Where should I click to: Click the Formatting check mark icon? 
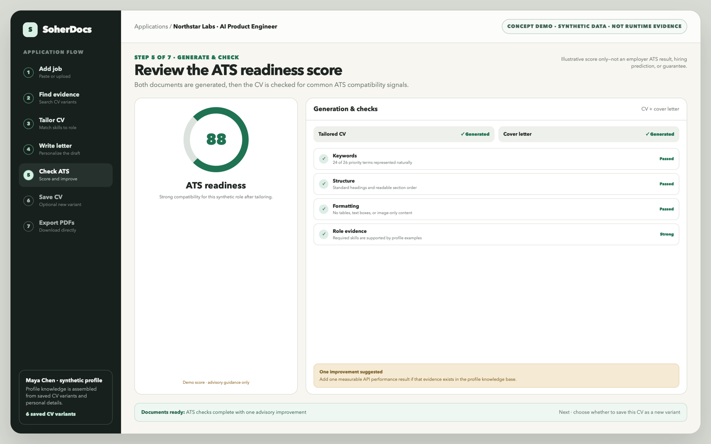click(323, 209)
